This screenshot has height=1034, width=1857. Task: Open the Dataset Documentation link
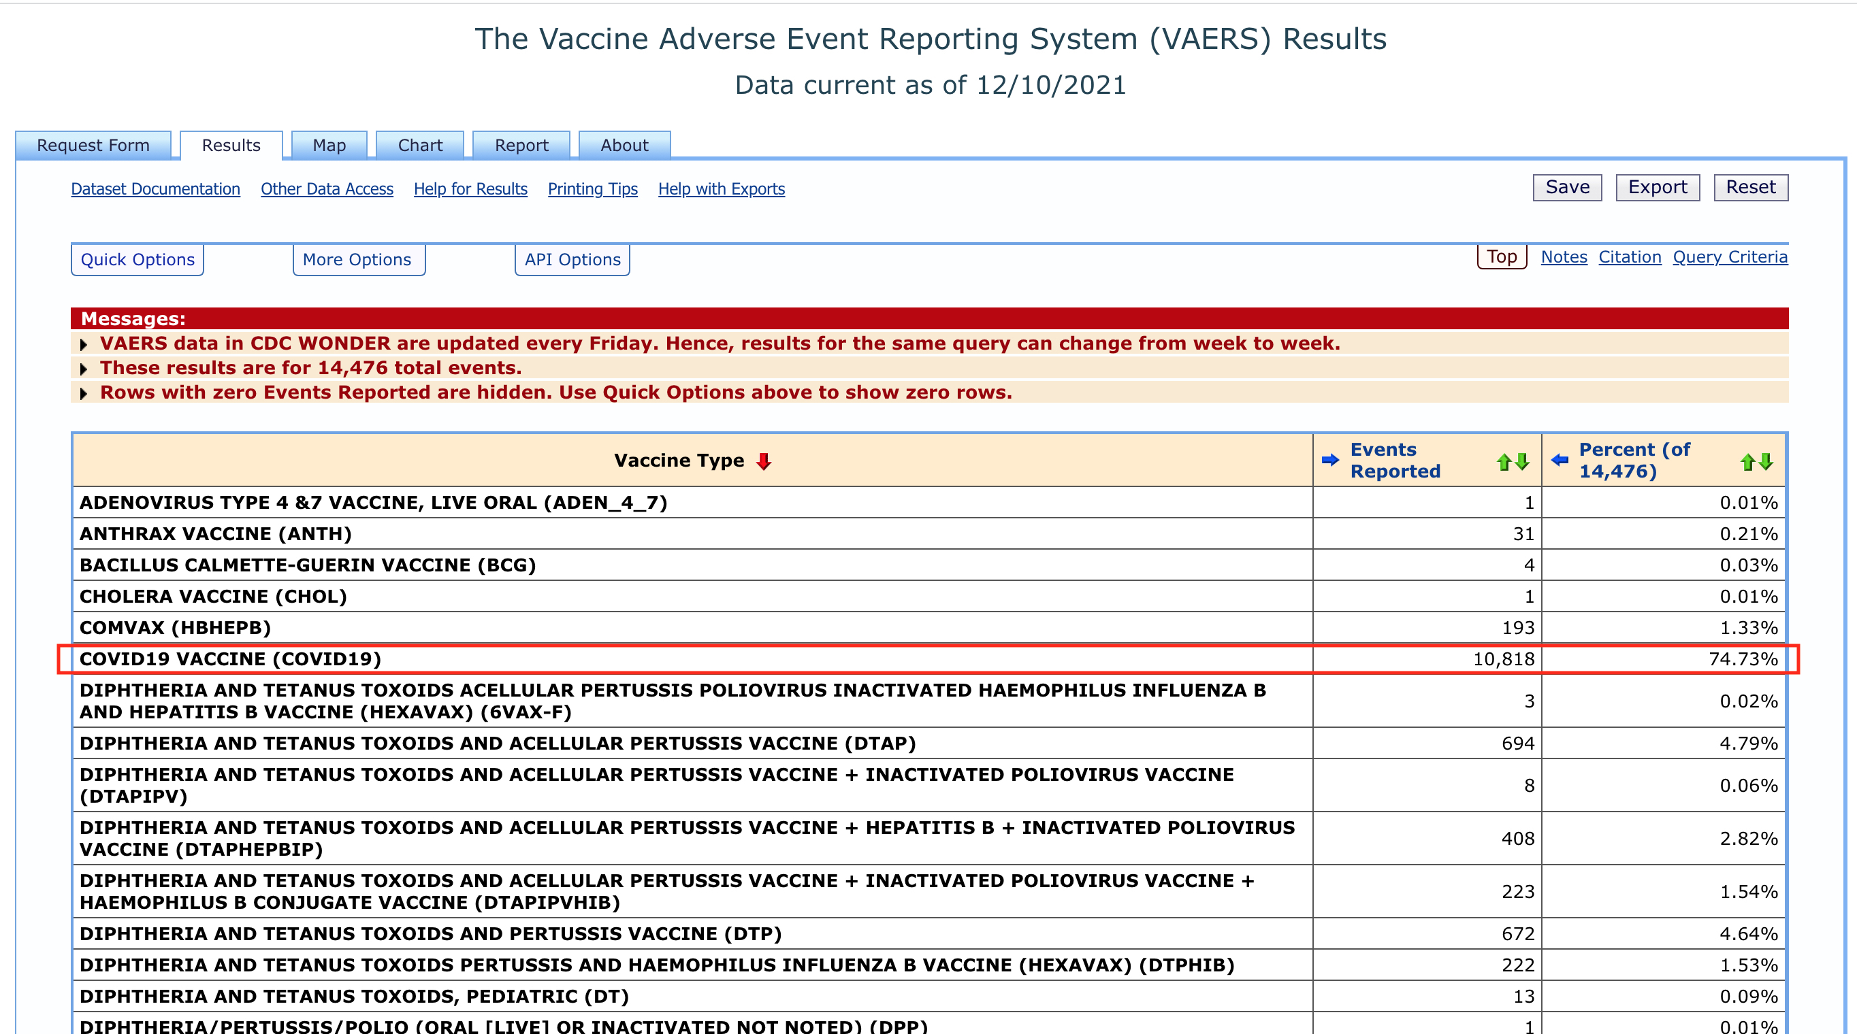tap(155, 189)
